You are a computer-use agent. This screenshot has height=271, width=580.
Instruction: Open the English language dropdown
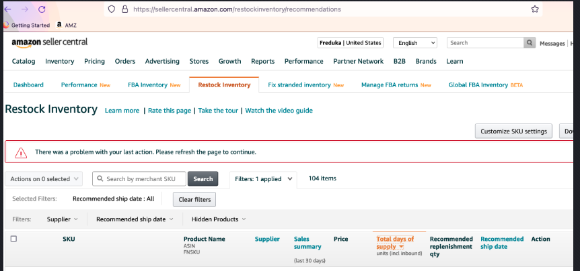pyautogui.click(x=414, y=43)
